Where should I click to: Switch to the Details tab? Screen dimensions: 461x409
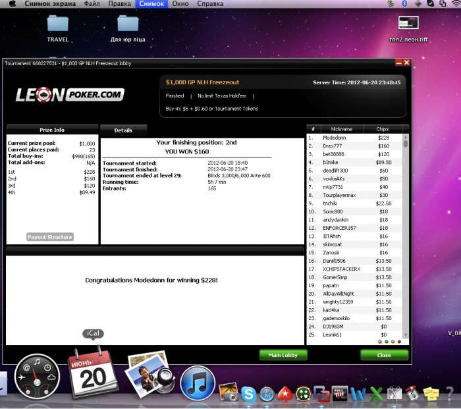tap(123, 130)
